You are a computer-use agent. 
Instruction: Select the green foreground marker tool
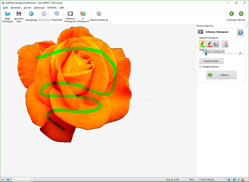tap(202, 44)
